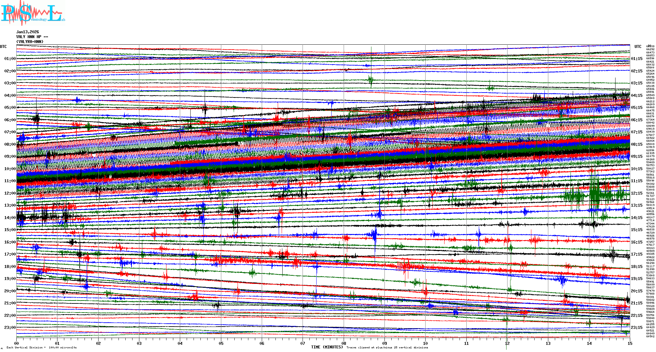The image size is (656, 352).
Task: Click the left UTC axis label
Action: (x=3, y=47)
